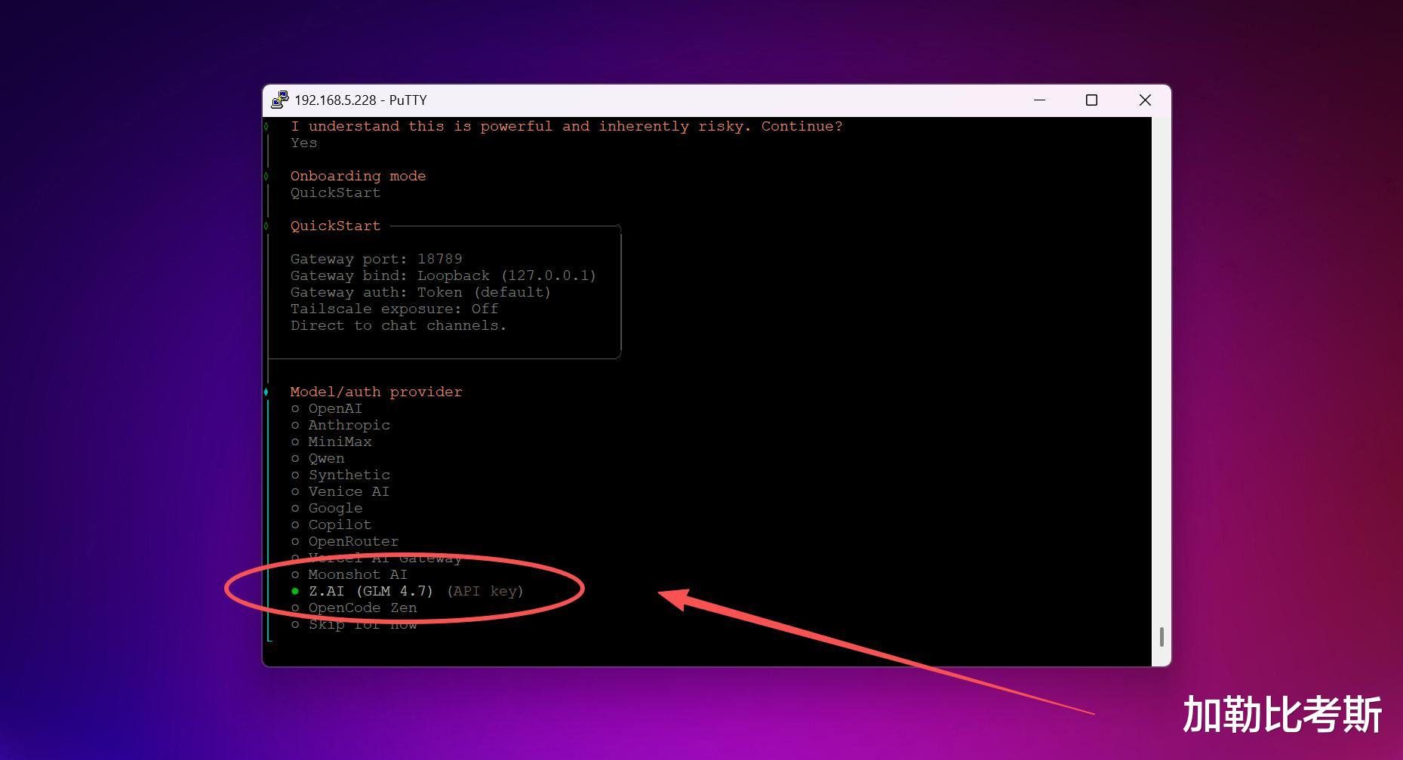Click the "Yes" answer line
Image resolution: width=1403 pixels, height=760 pixels.
[304, 143]
